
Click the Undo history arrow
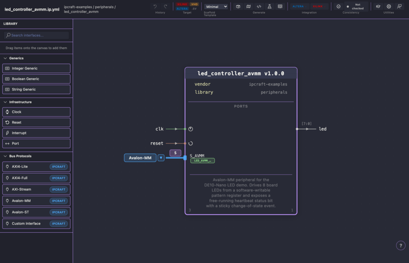[x=155, y=6]
